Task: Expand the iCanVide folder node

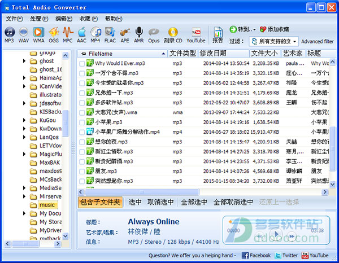Action: click(24, 86)
